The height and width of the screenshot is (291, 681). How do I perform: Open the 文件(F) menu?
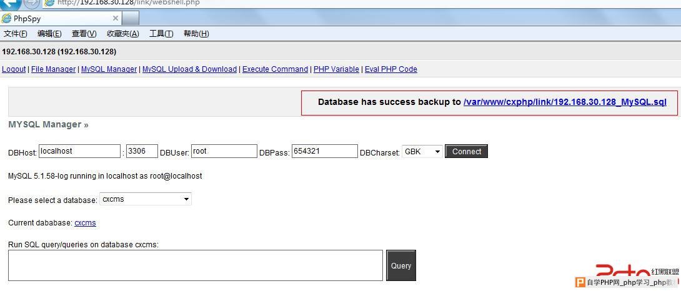point(15,34)
